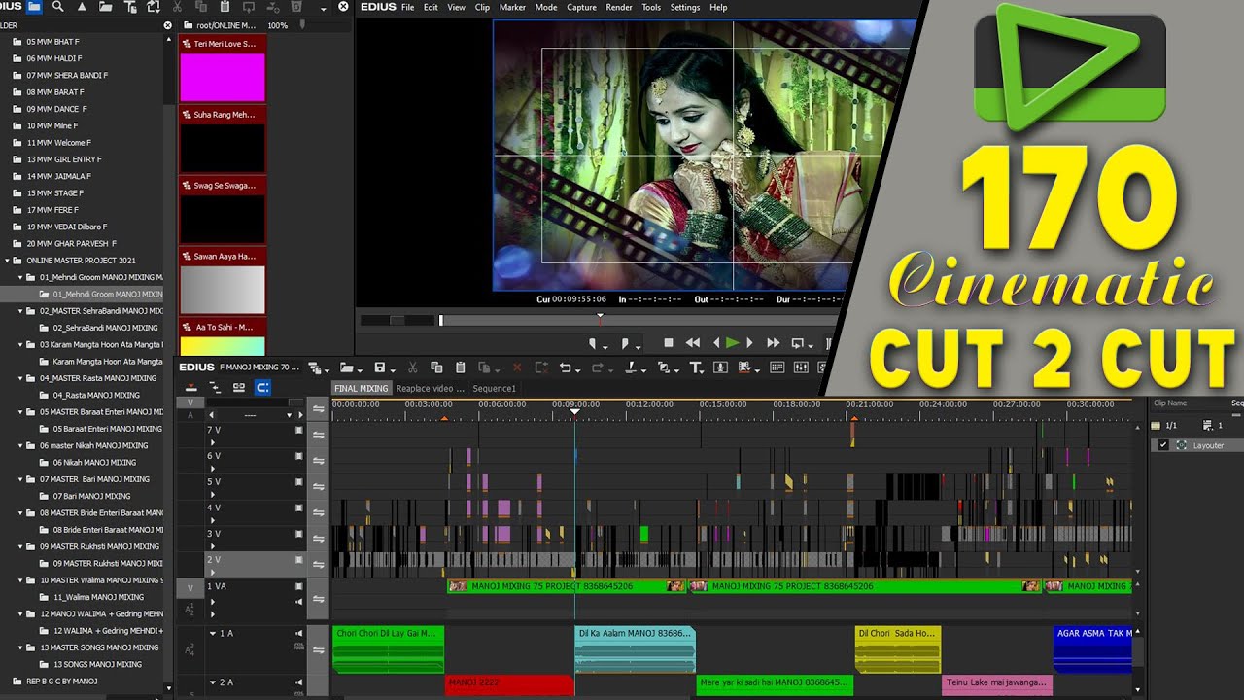This screenshot has width=1244, height=700.
Task: Click the green Play button in player
Action: 733,342
